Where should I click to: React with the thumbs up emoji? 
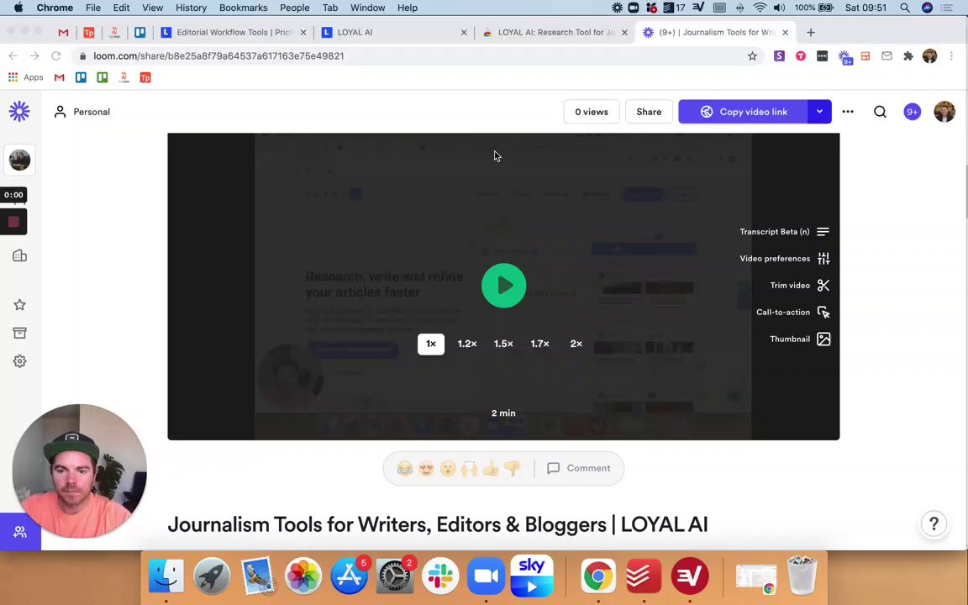click(x=491, y=469)
